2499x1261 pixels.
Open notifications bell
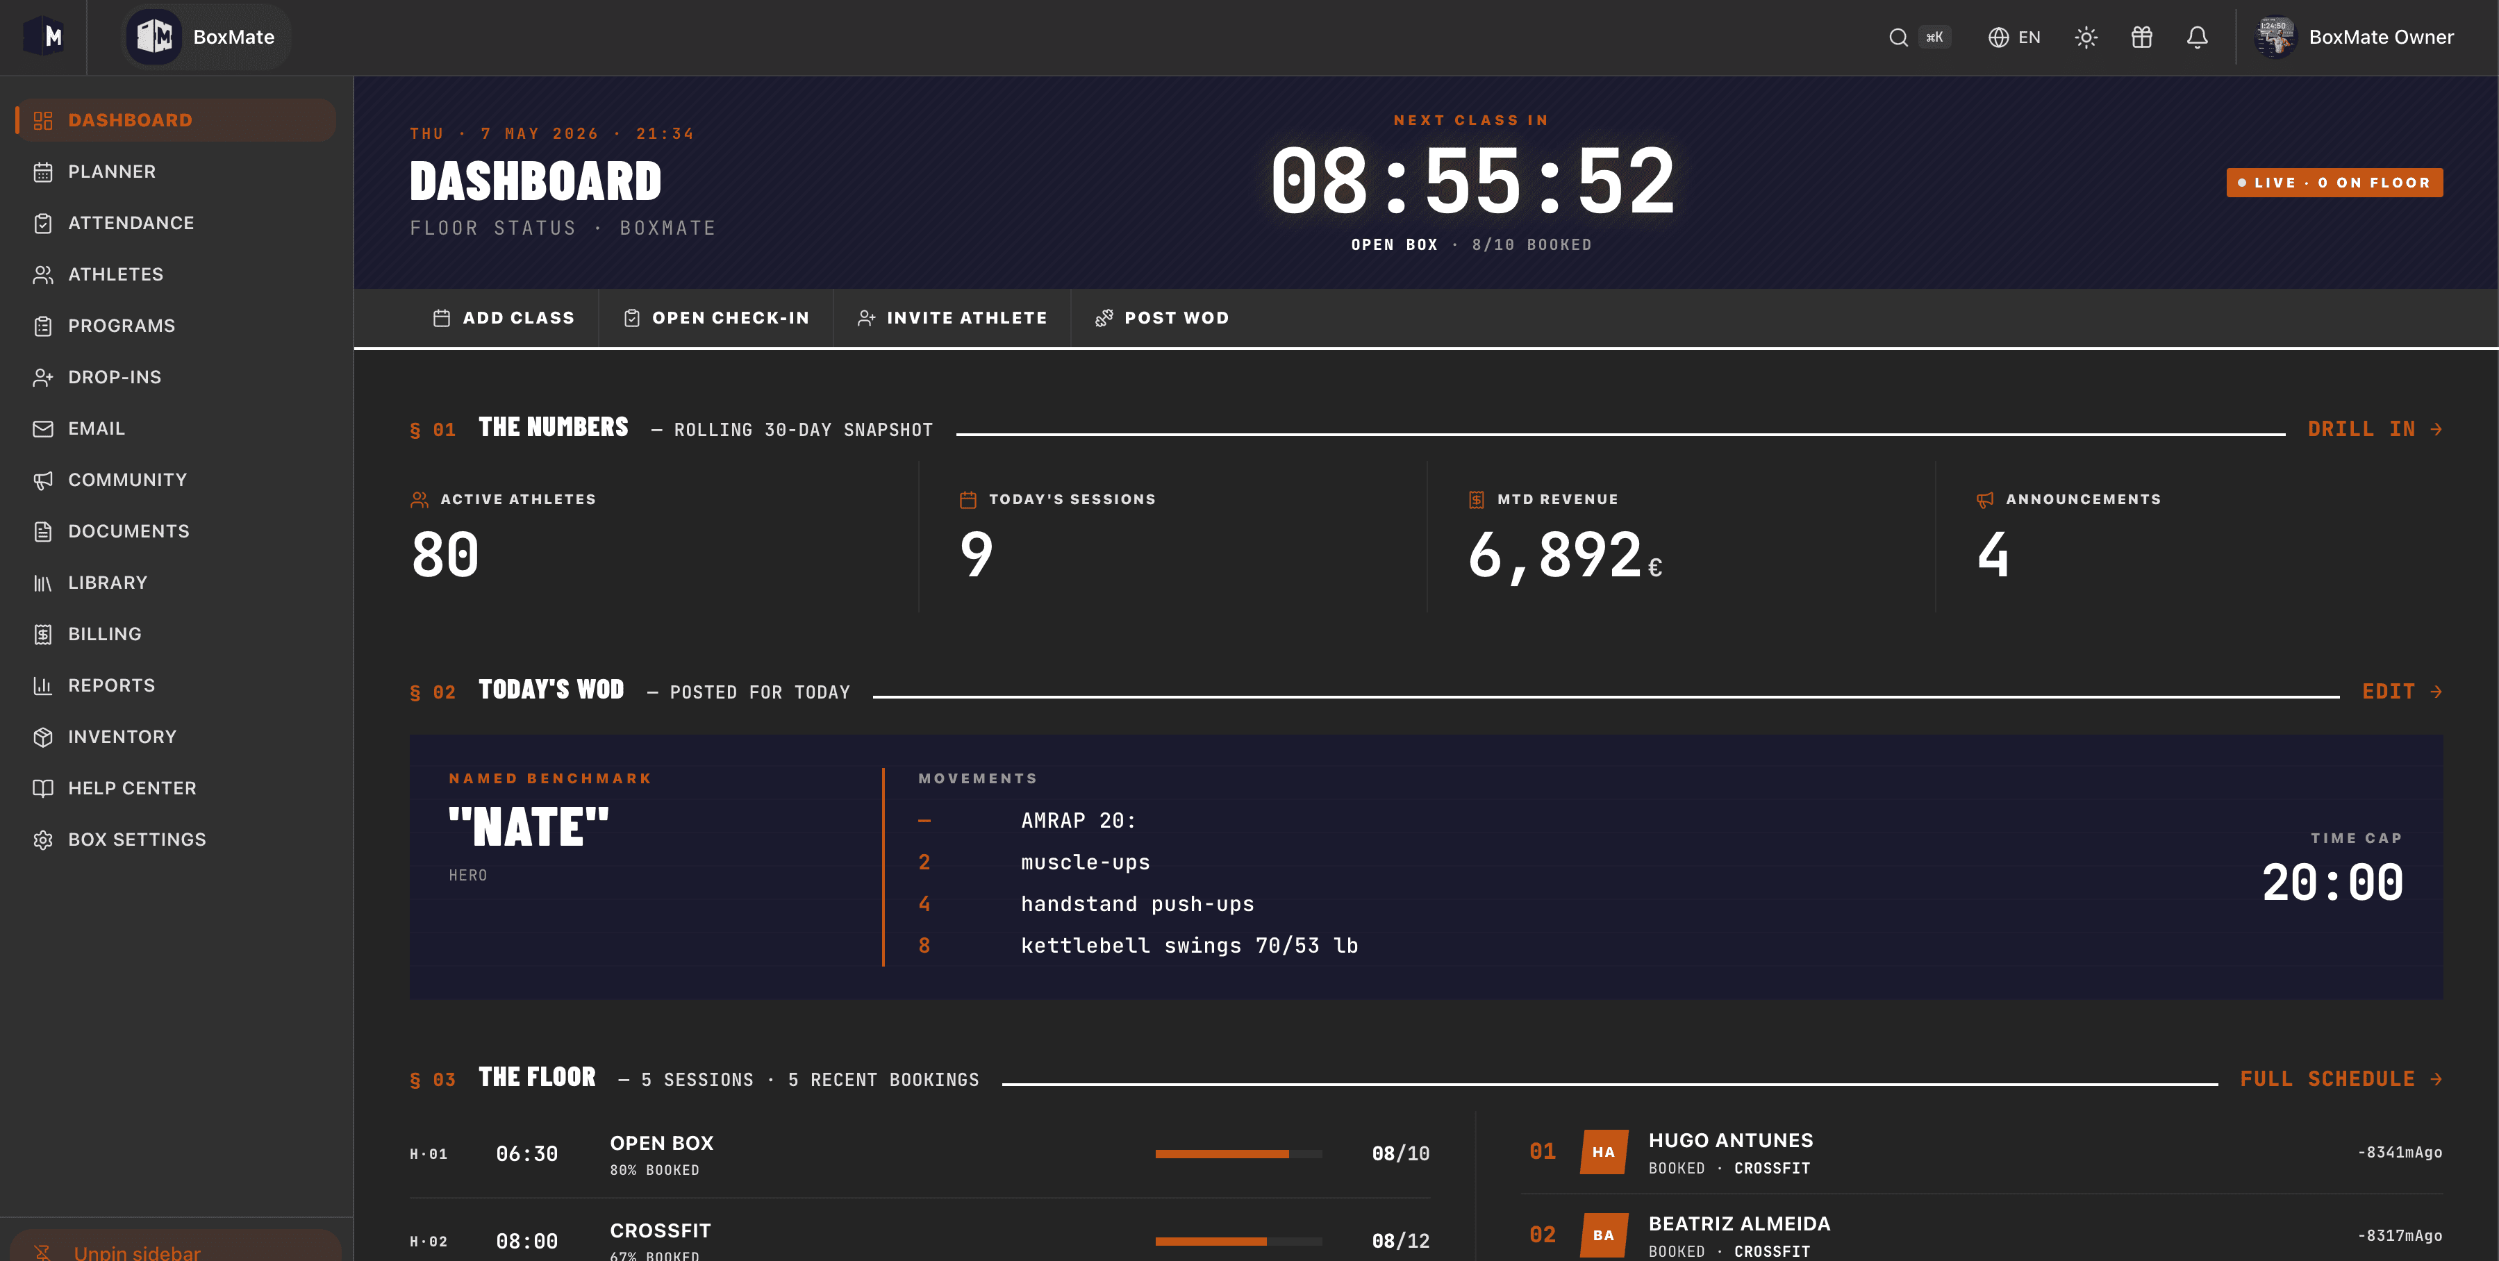[x=2198, y=37]
